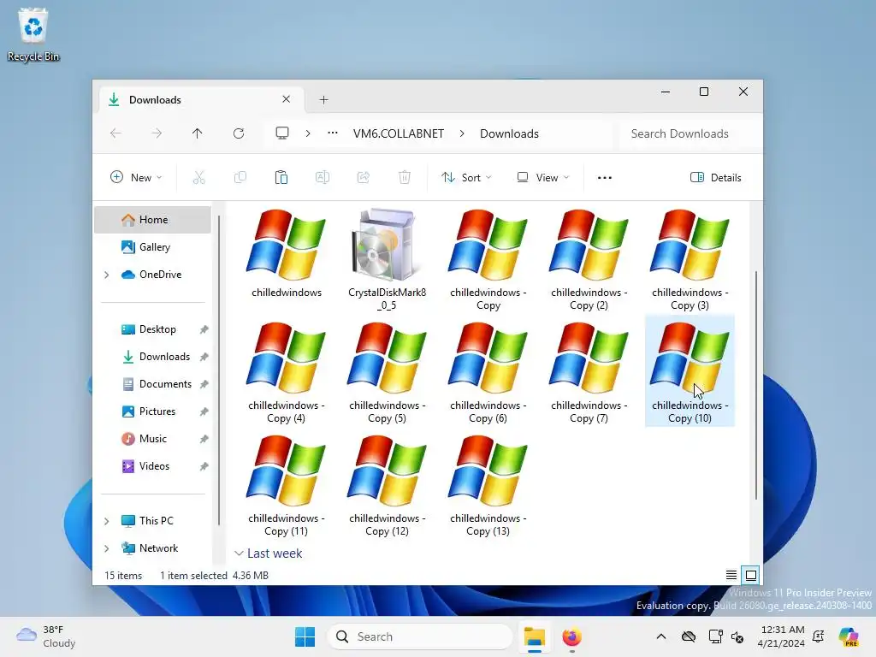Open Gallery in the navigation pane

152,247
